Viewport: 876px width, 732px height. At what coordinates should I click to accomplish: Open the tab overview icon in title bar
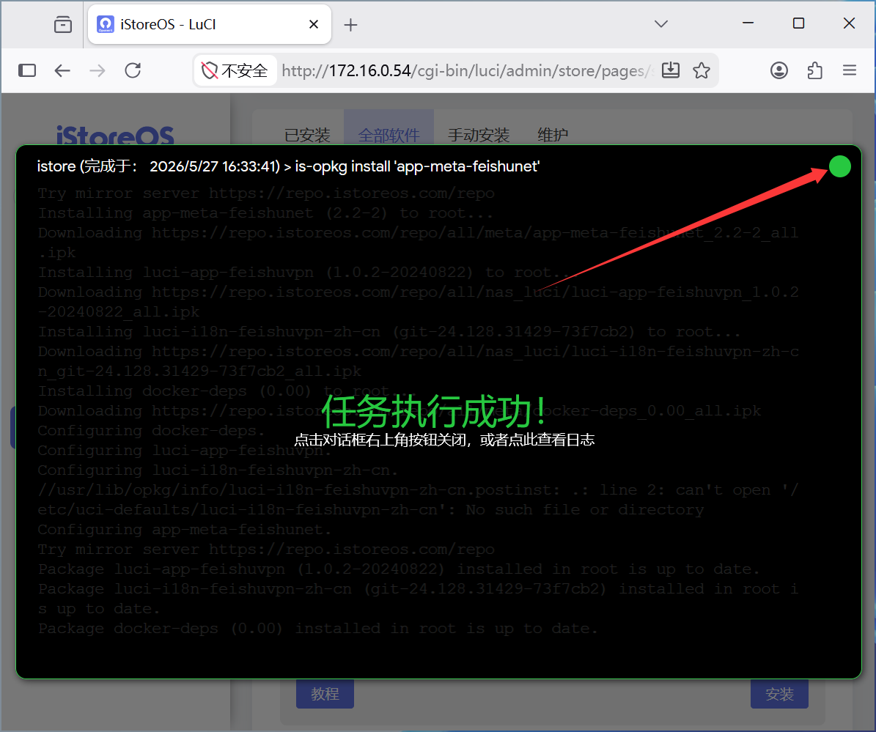pos(62,25)
